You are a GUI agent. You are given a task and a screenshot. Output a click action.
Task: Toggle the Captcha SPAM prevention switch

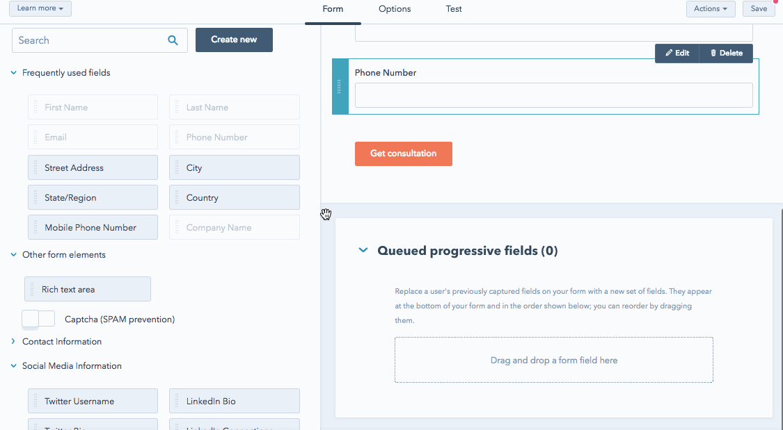coord(38,319)
